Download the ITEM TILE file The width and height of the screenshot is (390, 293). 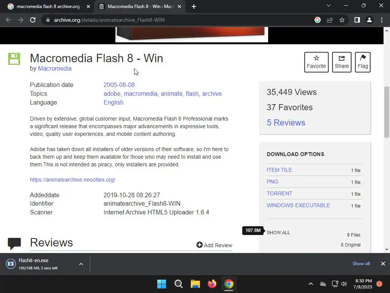click(279, 170)
